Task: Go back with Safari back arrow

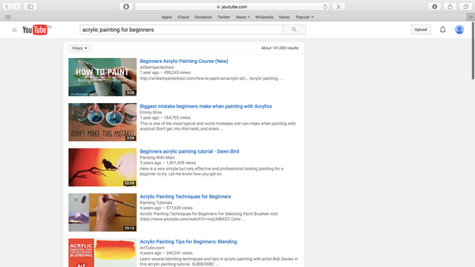Action: click(x=7, y=7)
